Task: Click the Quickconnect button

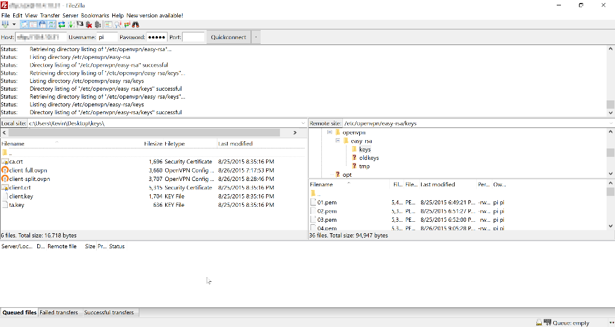Action: pos(228,37)
